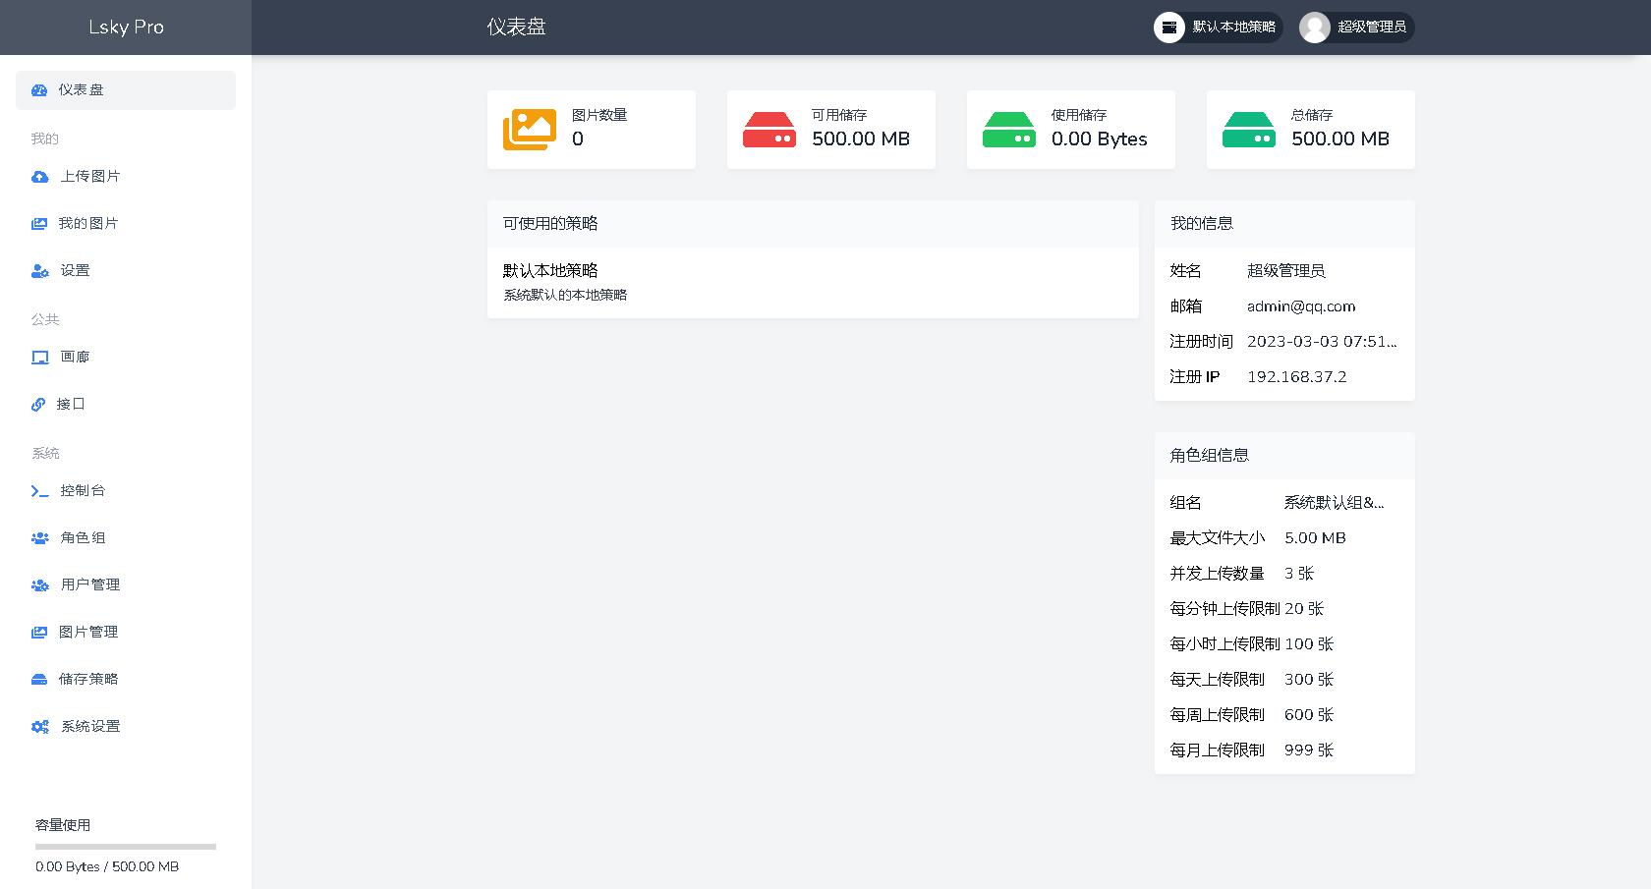Click the 仪表盘 dashboard icon
Screen dimensions: 1651x889
tap(39, 89)
